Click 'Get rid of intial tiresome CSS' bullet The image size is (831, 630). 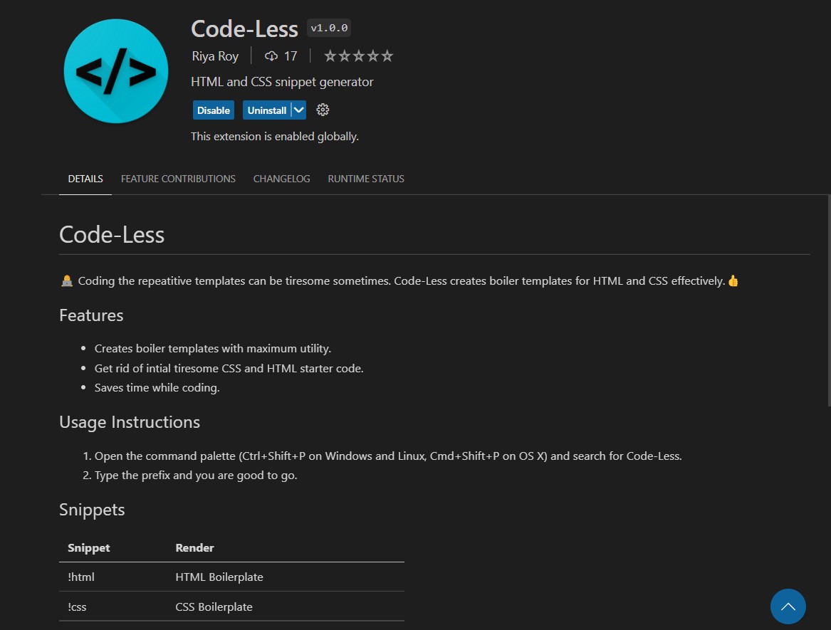click(229, 368)
